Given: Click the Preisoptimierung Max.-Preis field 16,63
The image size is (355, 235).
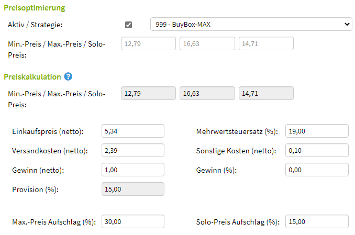Looking at the screenshot, I should pyautogui.click(x=207, y=43).
